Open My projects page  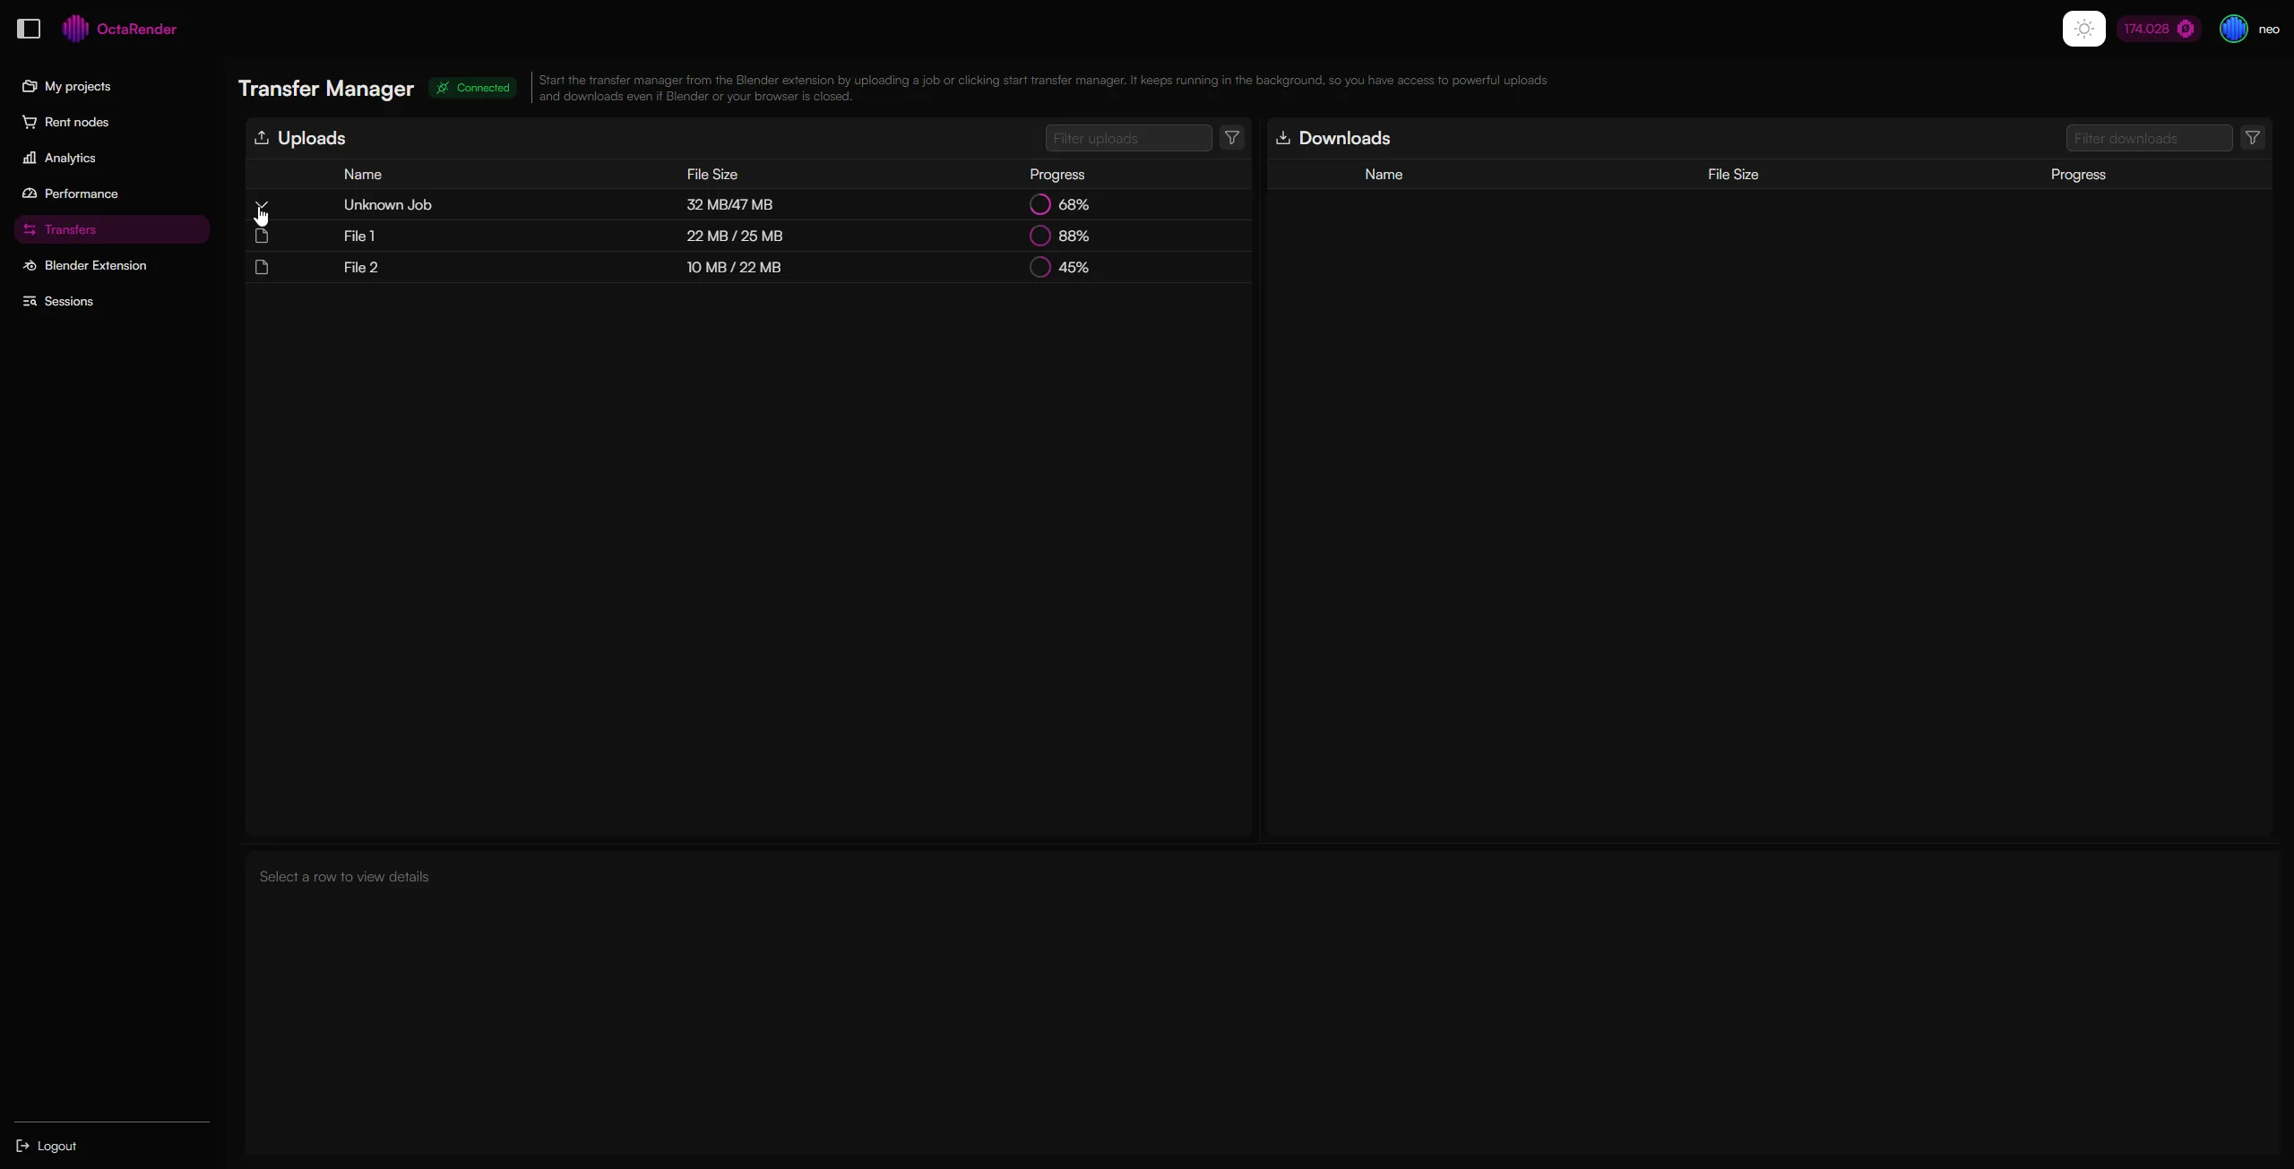pyautogui.click(x=112, y=86)
